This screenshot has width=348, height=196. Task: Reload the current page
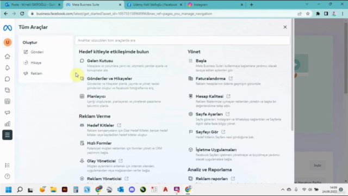(22, 14)
